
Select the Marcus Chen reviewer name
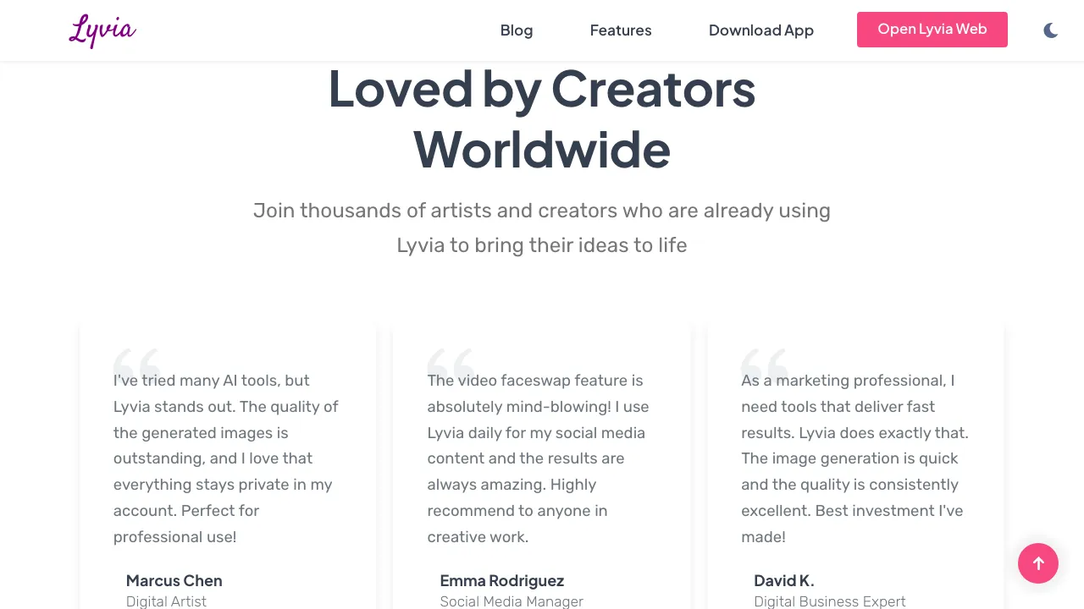click(174, 581)
